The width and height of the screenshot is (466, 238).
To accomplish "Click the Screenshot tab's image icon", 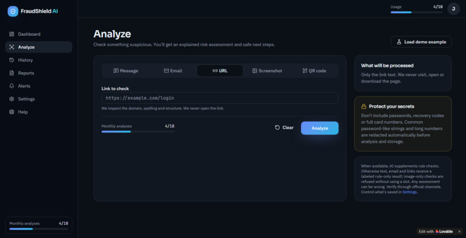I will [x=254, y=71].
